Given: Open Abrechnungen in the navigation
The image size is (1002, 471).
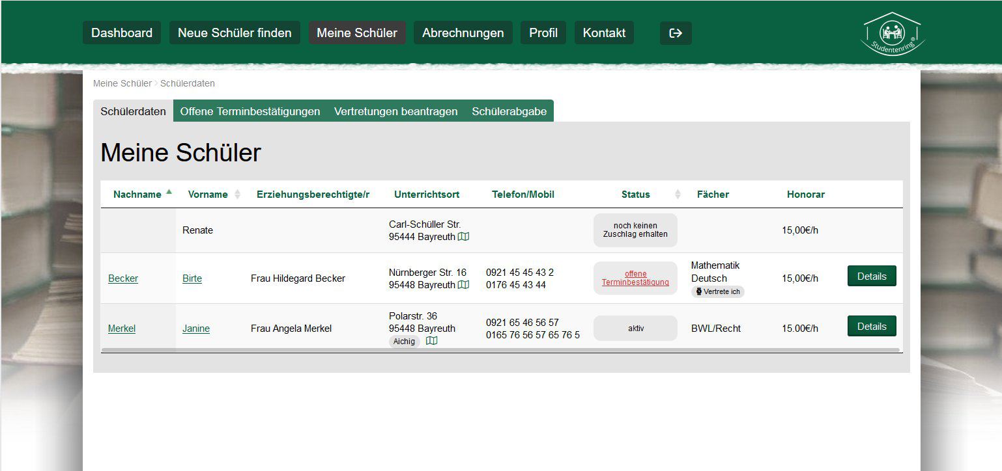Looking at the screenshot, I should tap(463, 33).
